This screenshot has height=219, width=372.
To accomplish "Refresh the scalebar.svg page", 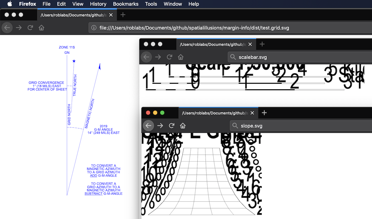I will coord(169,57).
